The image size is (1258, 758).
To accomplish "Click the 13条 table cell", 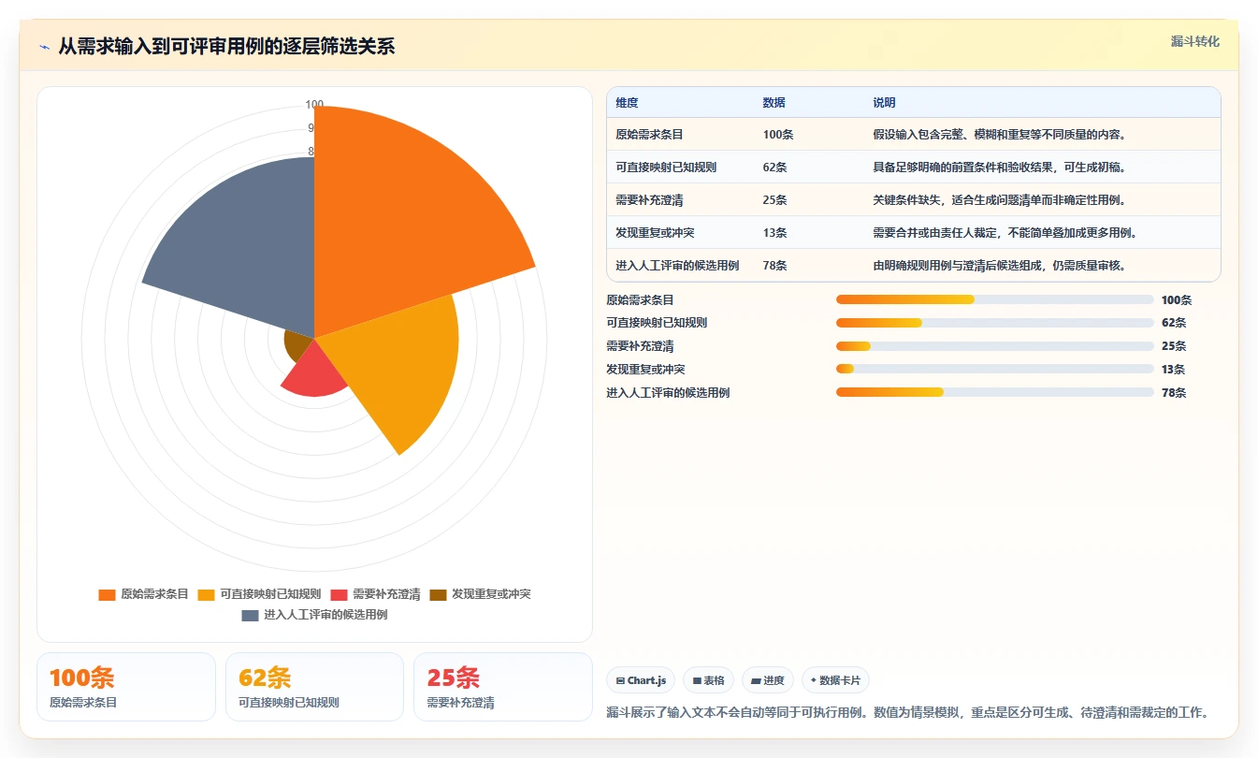I will (774, 232).
